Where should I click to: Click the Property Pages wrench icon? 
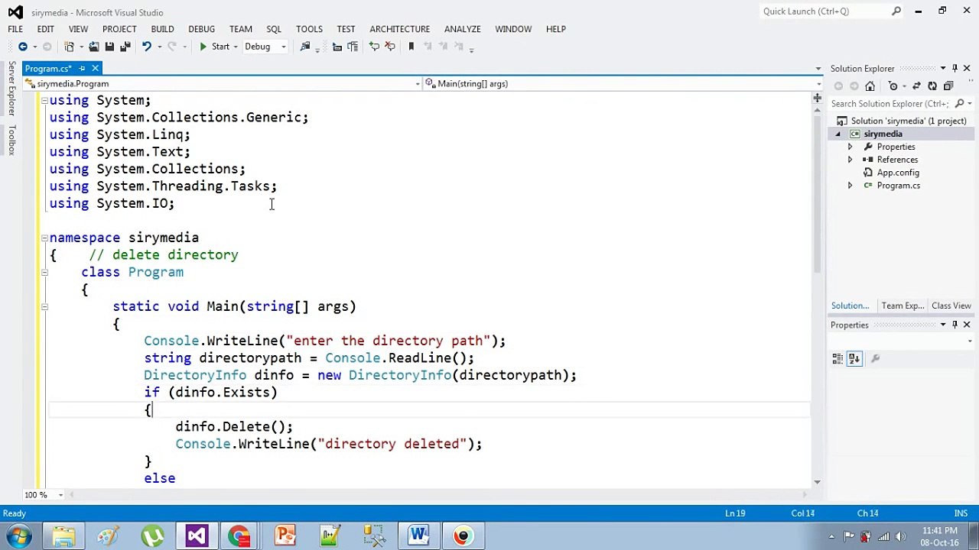[x=876, y=359]
